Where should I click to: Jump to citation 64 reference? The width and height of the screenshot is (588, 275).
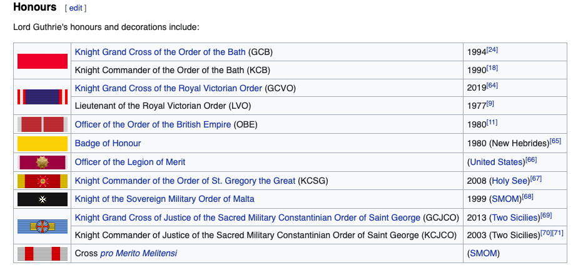click(492, 86)
